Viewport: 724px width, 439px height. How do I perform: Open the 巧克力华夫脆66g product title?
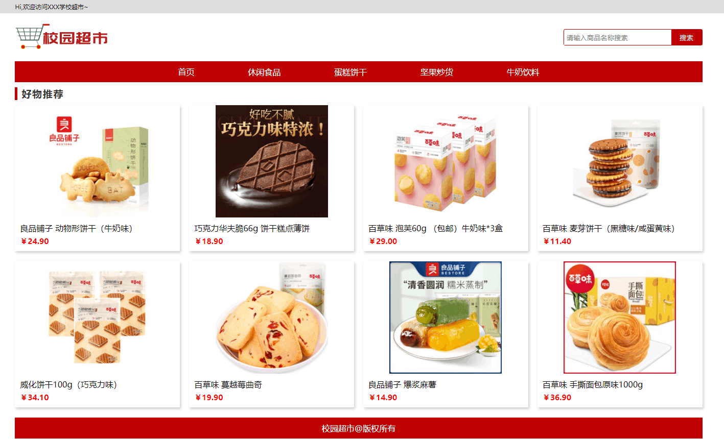tap(252, 228)
